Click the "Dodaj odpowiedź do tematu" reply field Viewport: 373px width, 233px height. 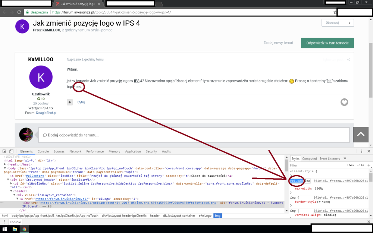(x=194, y=135)
